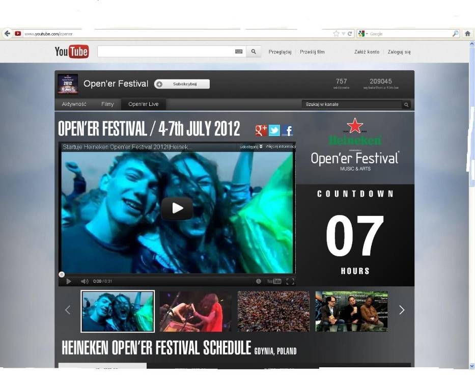Click the Załóż konto link
Viewport: 475px width, 380px height.
pos(367,52)
